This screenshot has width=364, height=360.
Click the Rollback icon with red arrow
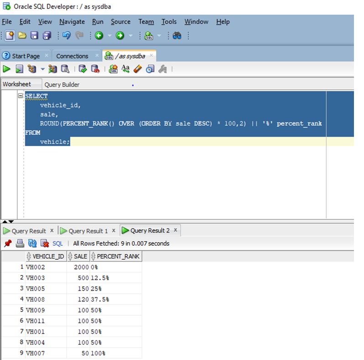95,69
